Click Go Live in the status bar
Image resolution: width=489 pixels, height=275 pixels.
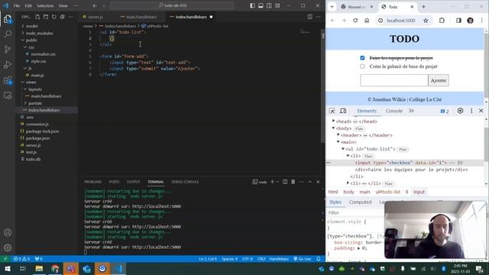pos(303,259)
